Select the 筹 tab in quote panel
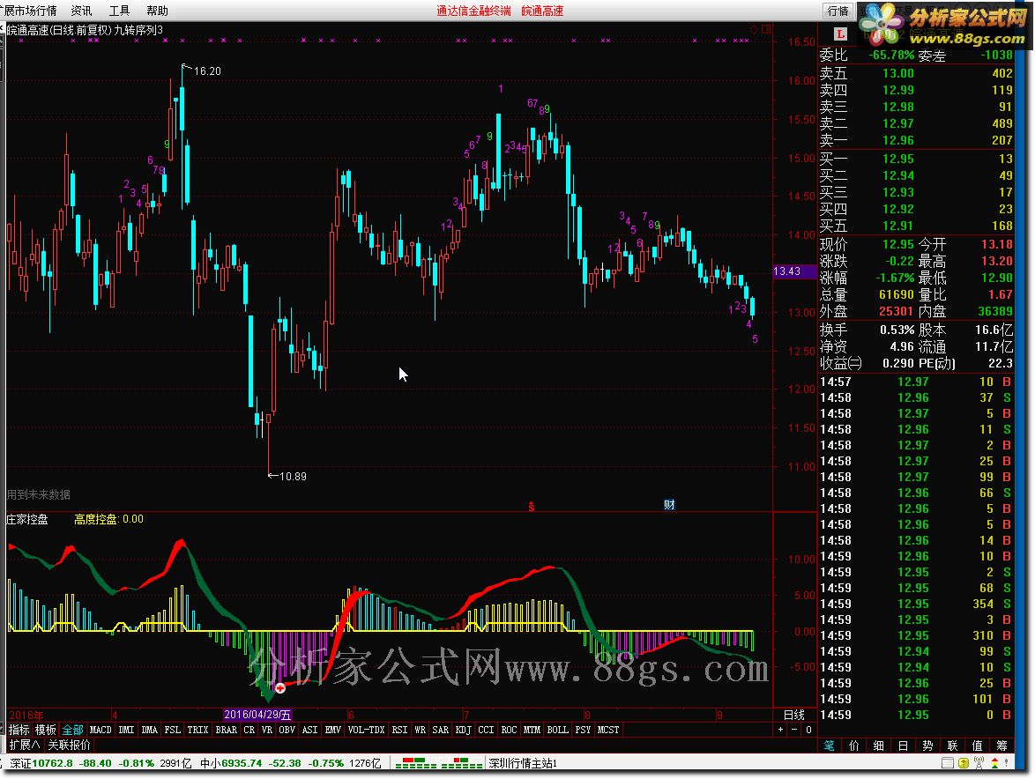Image resolution: width=1035 pixels, height=779 pixels. 1002,746
